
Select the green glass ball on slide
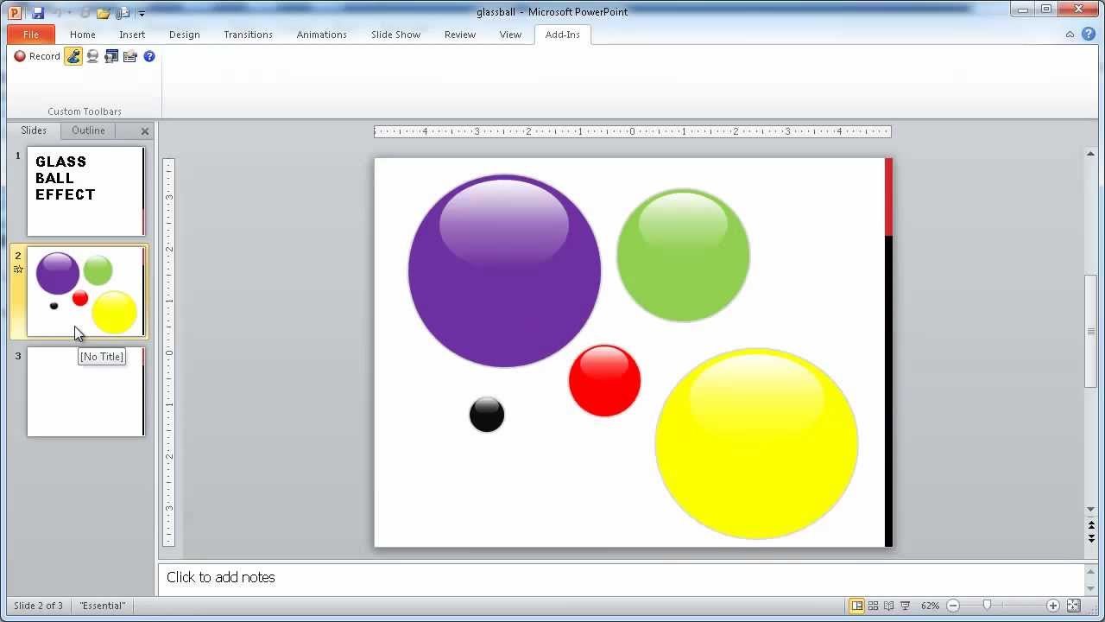tap(683, 256)
